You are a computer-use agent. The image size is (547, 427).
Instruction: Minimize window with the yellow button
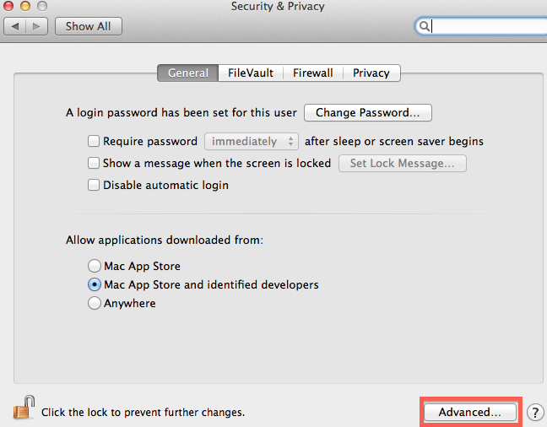point(25,6)
